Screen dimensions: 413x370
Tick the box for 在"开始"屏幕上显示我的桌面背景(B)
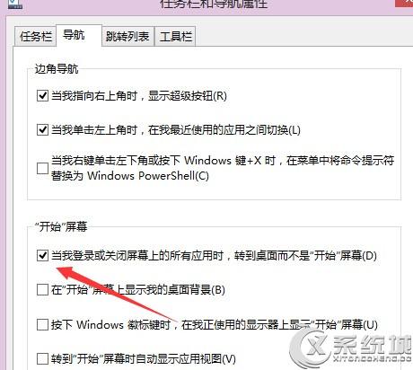(42, 290)
